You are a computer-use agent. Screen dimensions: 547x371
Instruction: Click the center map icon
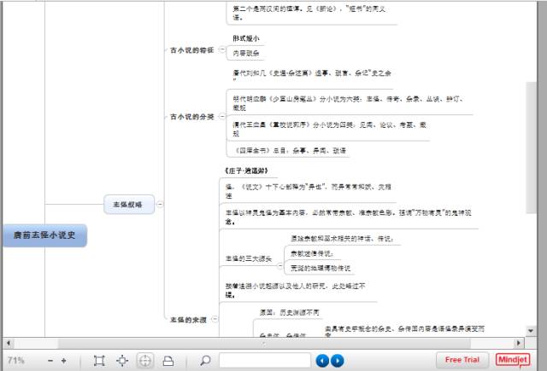point(122,361)
